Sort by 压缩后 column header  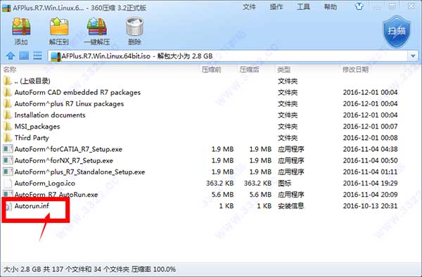[x=249, y=70]
